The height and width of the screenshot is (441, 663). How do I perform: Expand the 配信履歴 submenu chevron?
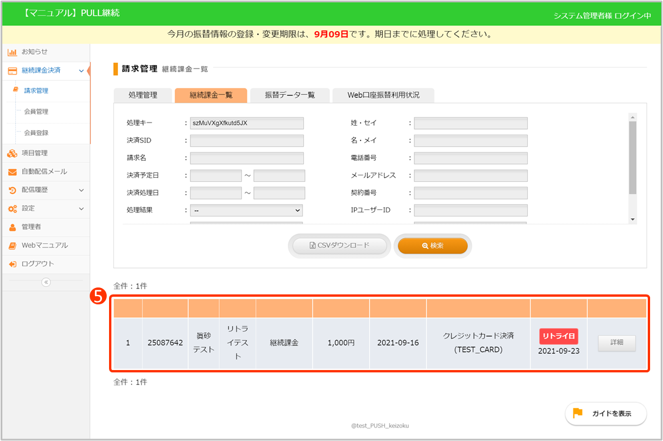point(81,190)
